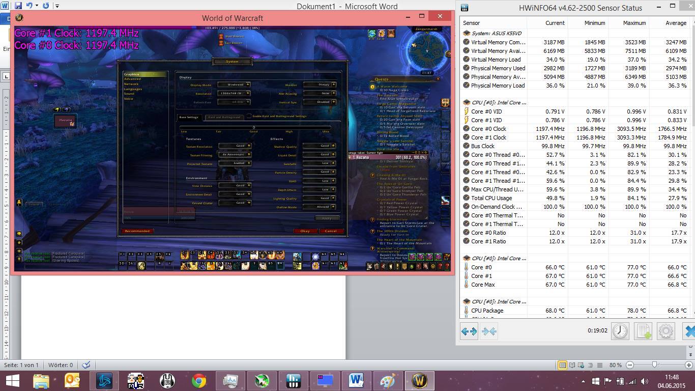Viewport: 695px width, 391px height.
Task: Switch Word to Print Layout view icon
Action: pos(562,365)
